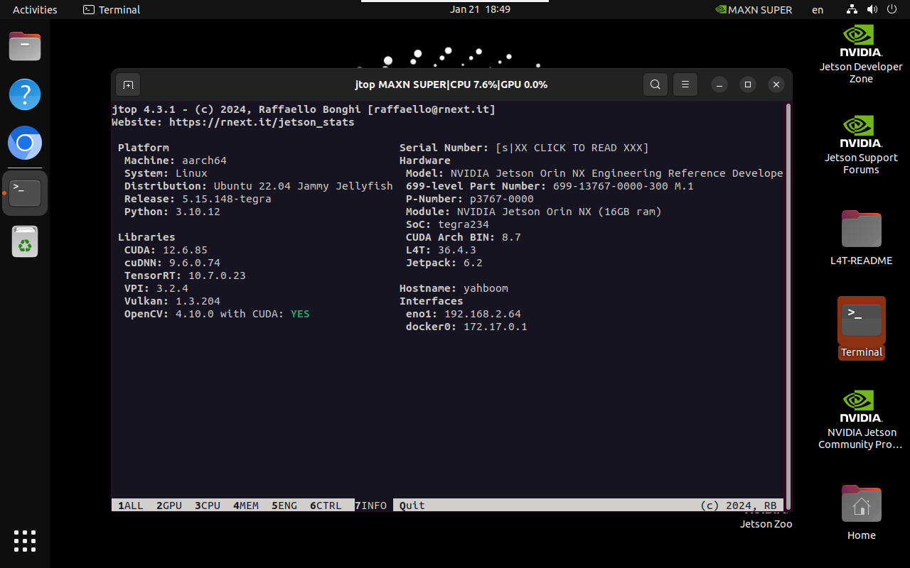Open the terminal hamburger menu
This screenshot has height=568, width=910.
685,84
